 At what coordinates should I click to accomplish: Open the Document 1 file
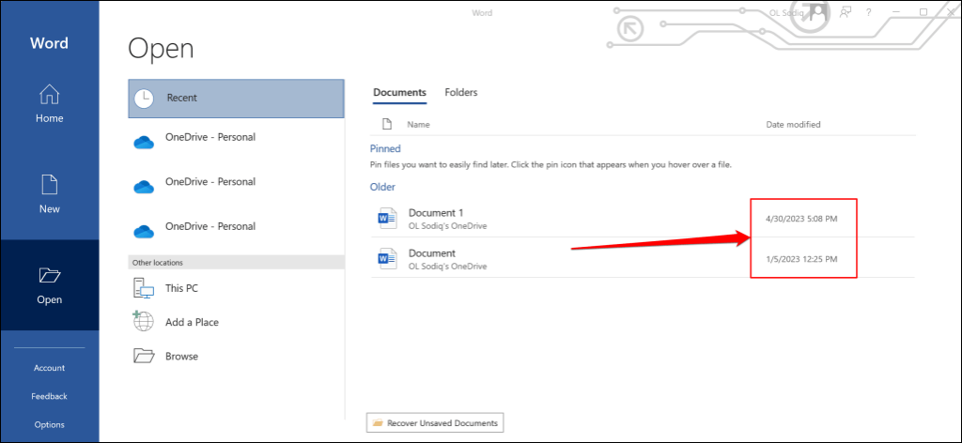pos(643,218)
